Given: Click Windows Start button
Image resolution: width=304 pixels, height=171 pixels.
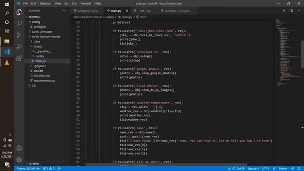Looking at the screenshot, I should coord(7,4).
